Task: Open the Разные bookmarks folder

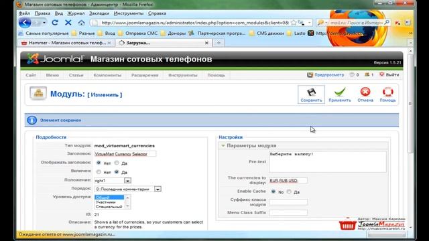Action: (83, 33)
